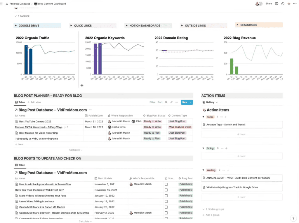Open Calculate dropdown under Blog Post Planner
This screenshot has height=223, width=299.
coord(76,150)
